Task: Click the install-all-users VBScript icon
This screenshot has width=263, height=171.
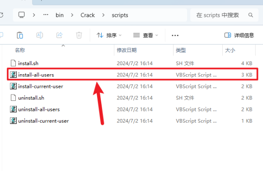Action: pyautogui.click(x=13, y=75)
